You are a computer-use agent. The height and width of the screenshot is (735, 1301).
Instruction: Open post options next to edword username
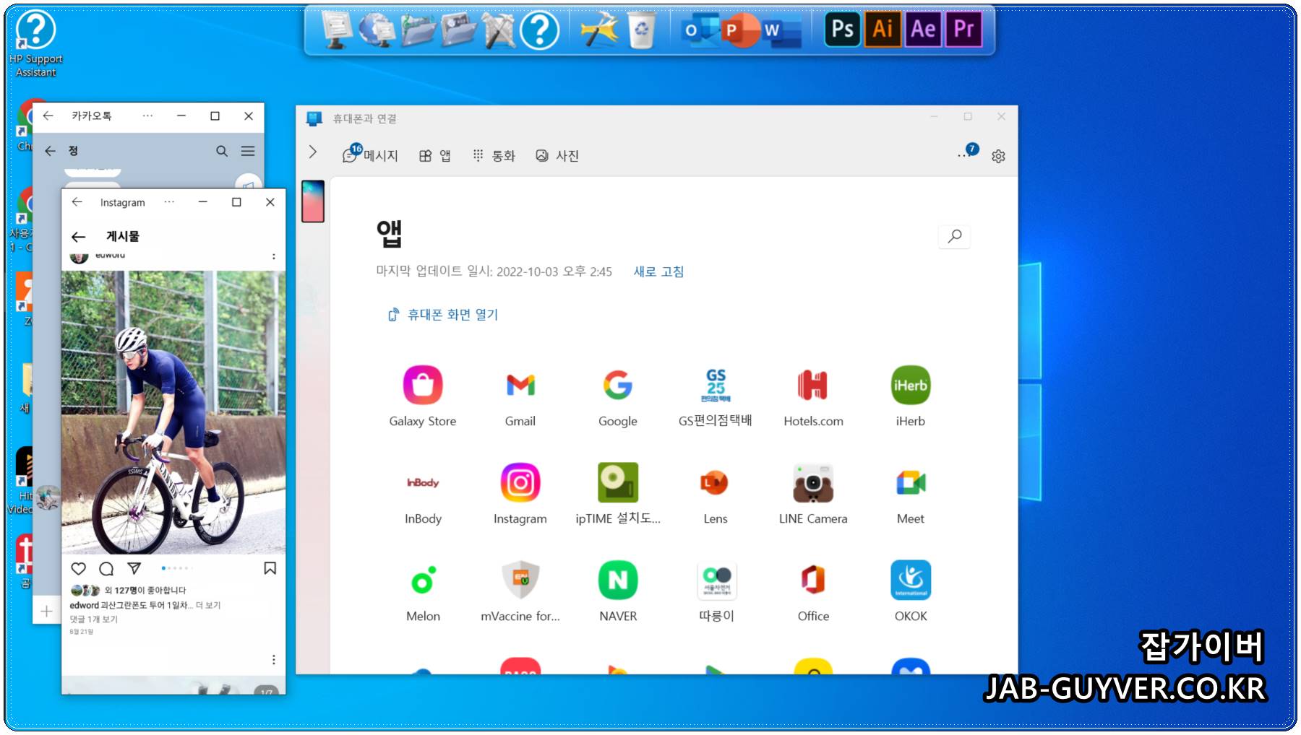273,256
